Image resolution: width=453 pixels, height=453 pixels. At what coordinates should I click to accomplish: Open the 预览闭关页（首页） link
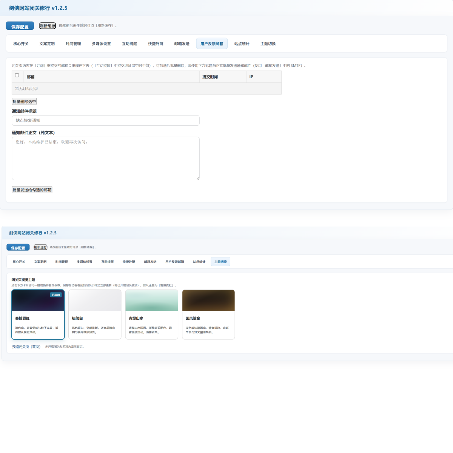(x=26, y=347)
